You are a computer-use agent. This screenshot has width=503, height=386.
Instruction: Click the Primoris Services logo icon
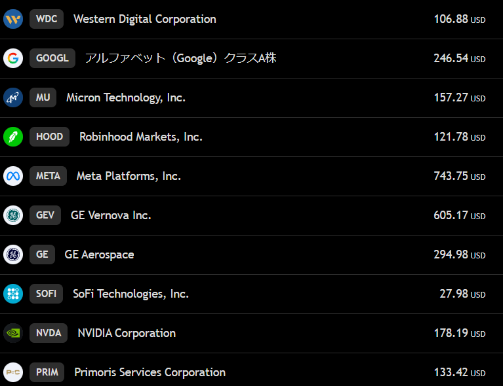13,372
